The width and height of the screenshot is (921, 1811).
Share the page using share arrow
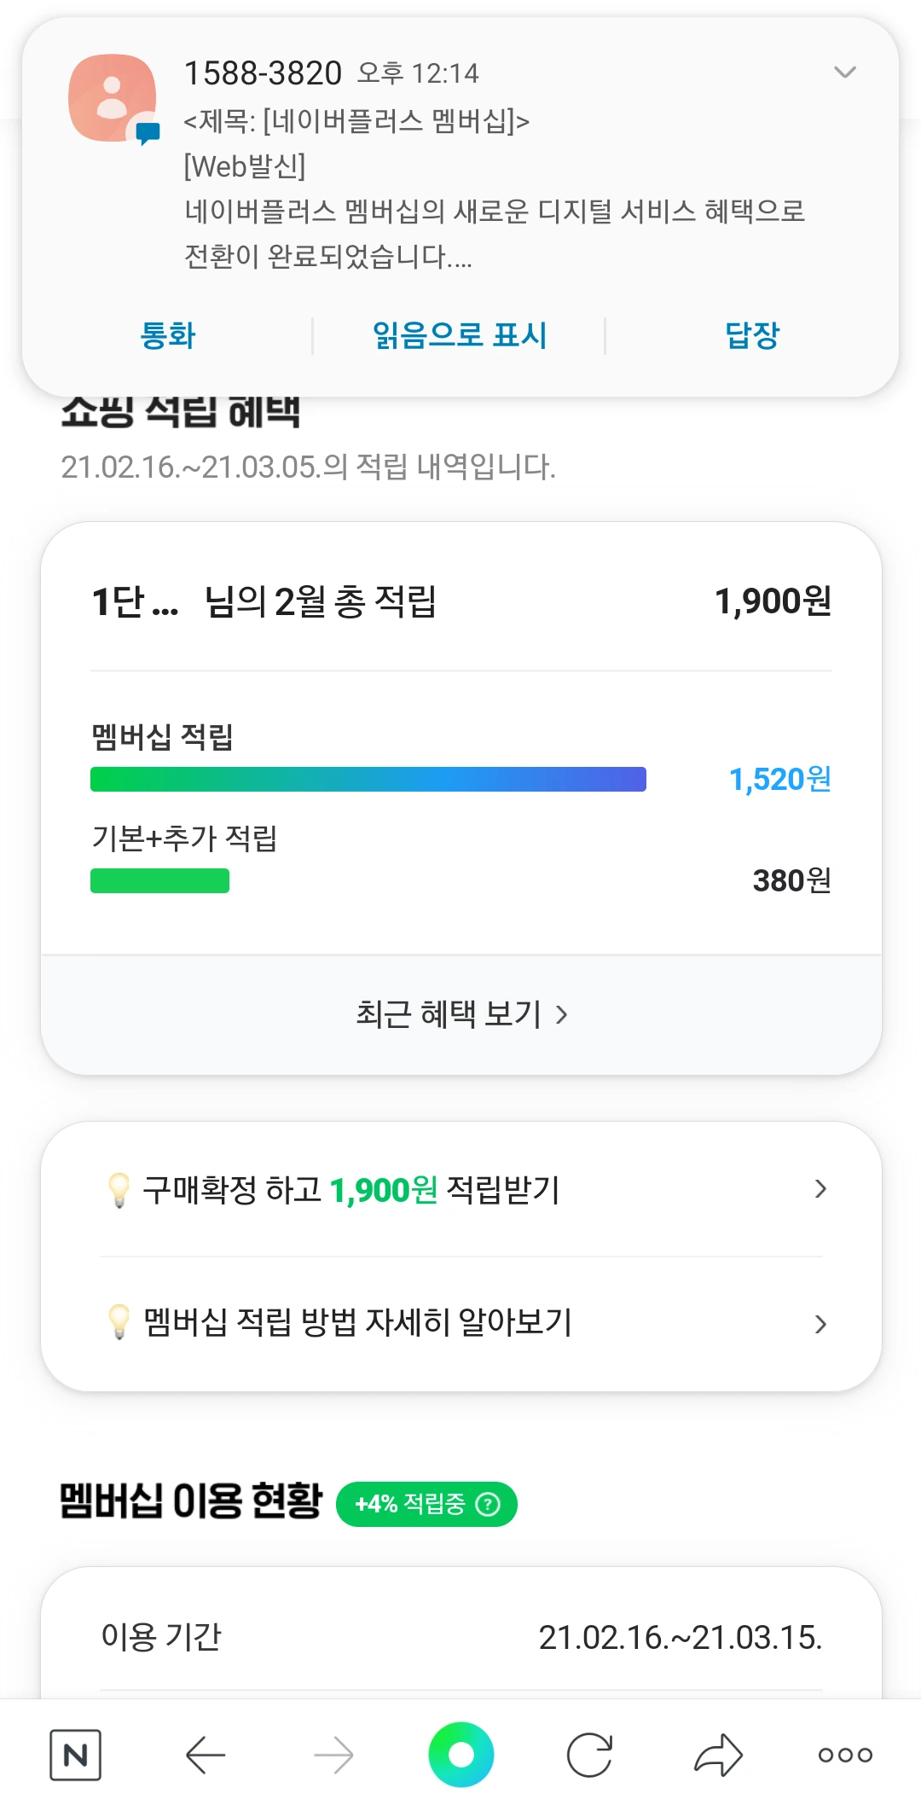718,1755
